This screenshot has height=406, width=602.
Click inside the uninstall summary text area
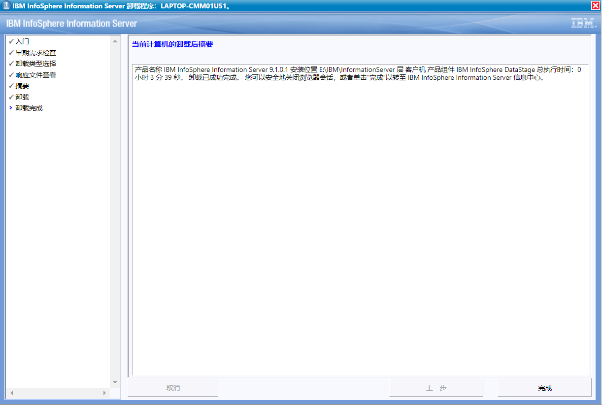[x=361, y=222]
